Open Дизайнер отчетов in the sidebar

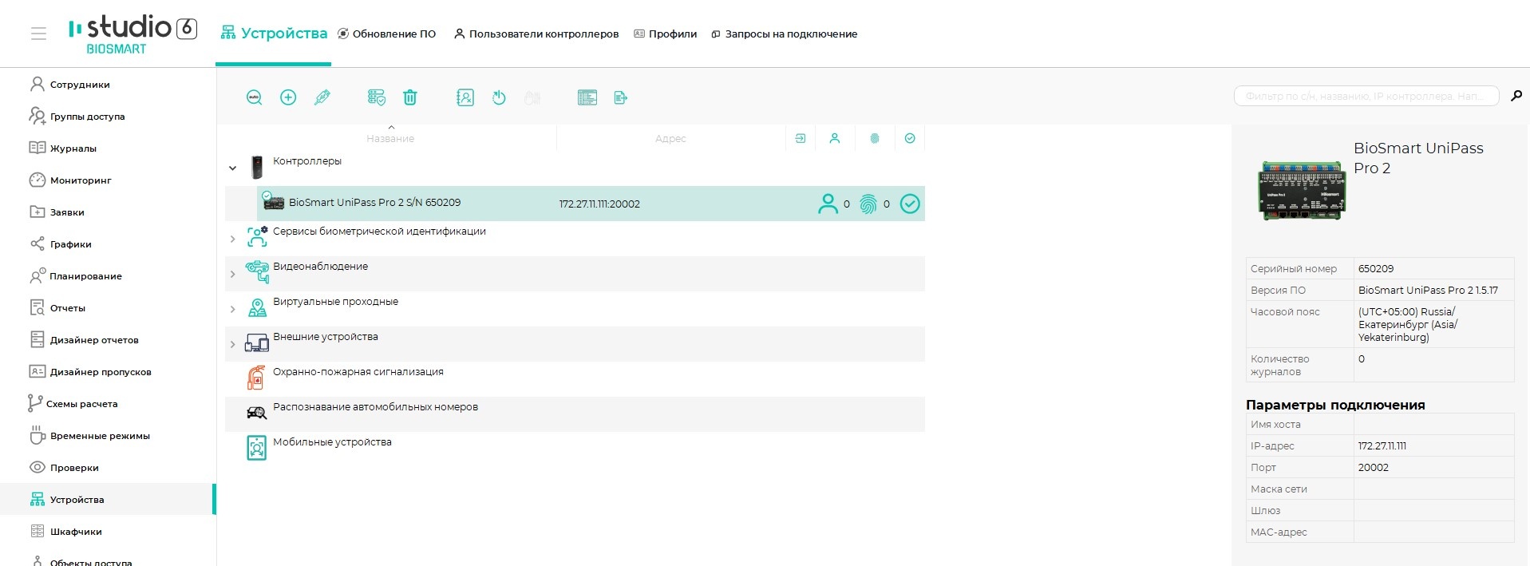coord(108,339)
